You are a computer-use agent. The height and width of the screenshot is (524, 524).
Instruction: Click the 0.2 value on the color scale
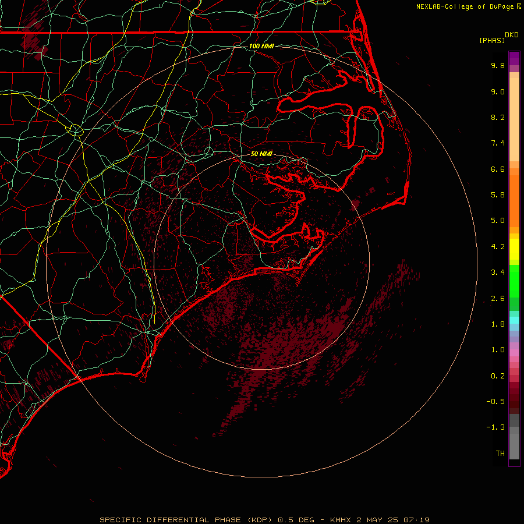pyautogui.click(x=498, y=376)
